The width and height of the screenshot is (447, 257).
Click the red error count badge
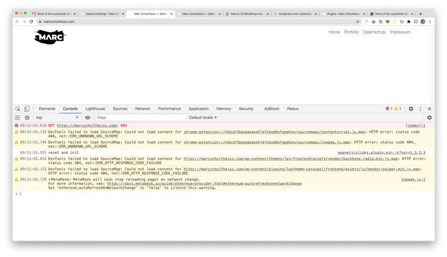click(389, 109)
